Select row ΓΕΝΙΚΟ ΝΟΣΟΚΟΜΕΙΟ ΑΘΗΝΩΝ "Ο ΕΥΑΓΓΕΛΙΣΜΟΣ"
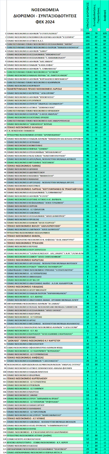The width and height of the screenshot is (109, 454). 54,33
